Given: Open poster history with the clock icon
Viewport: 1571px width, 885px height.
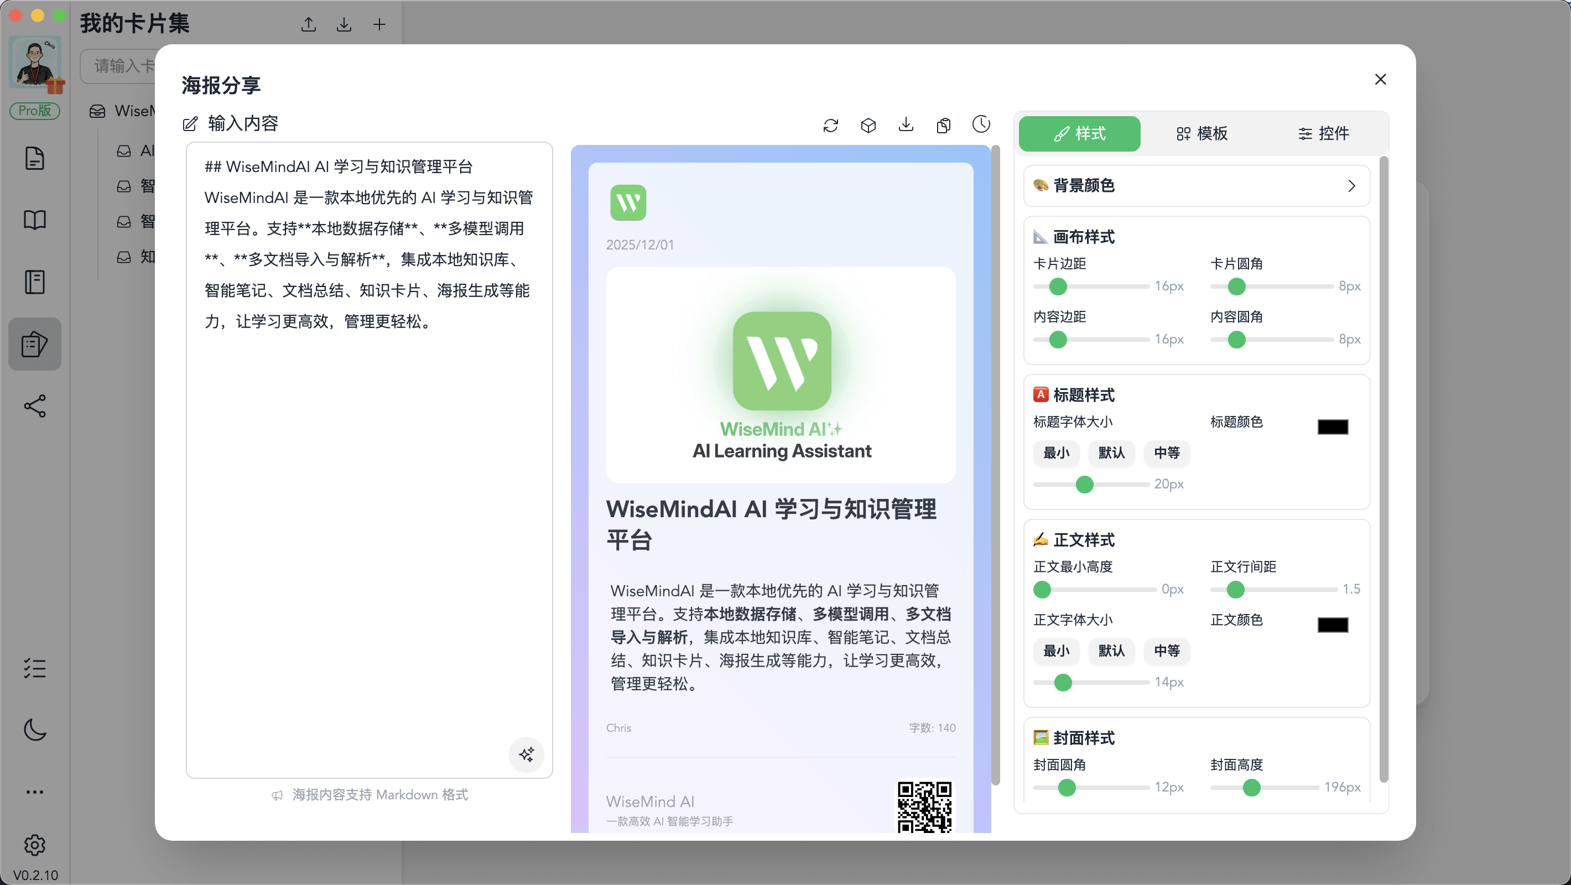Looking at the screenshot, I should pos(981,124).
